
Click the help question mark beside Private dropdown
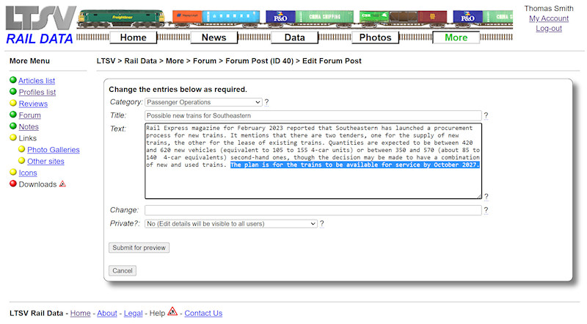(x=321, y=223)
